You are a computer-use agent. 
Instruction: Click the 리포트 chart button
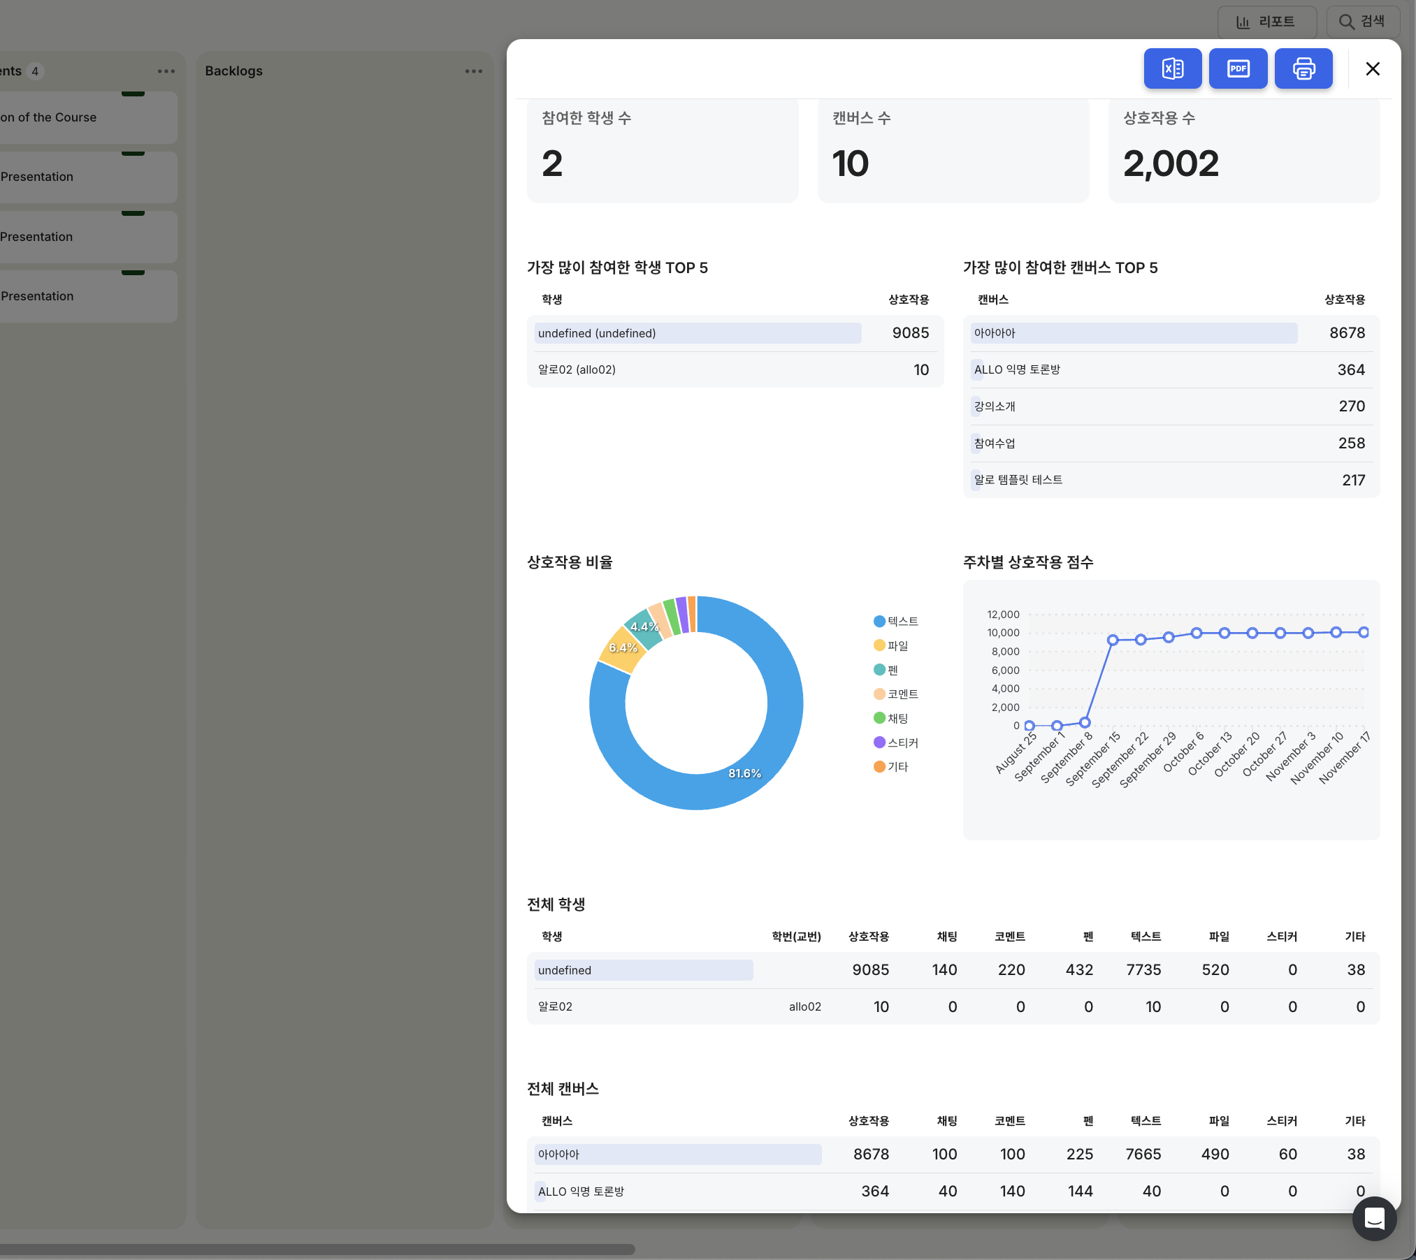click(1266, 22)
